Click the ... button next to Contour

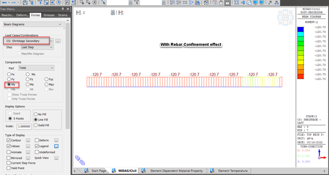tap(28, 140)
